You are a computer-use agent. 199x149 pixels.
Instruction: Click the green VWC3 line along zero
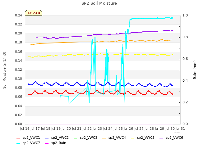[x=100, y=124]
